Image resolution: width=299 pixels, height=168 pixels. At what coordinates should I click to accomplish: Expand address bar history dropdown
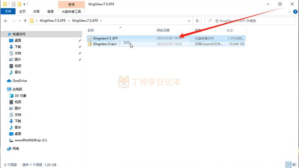click(x=189, y=21)
